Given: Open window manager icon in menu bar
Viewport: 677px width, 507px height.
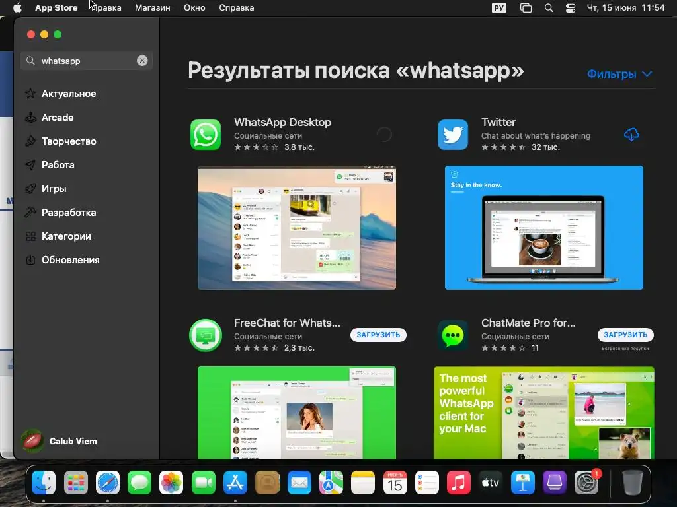Looking at the screenshot, I should (526, 8).
